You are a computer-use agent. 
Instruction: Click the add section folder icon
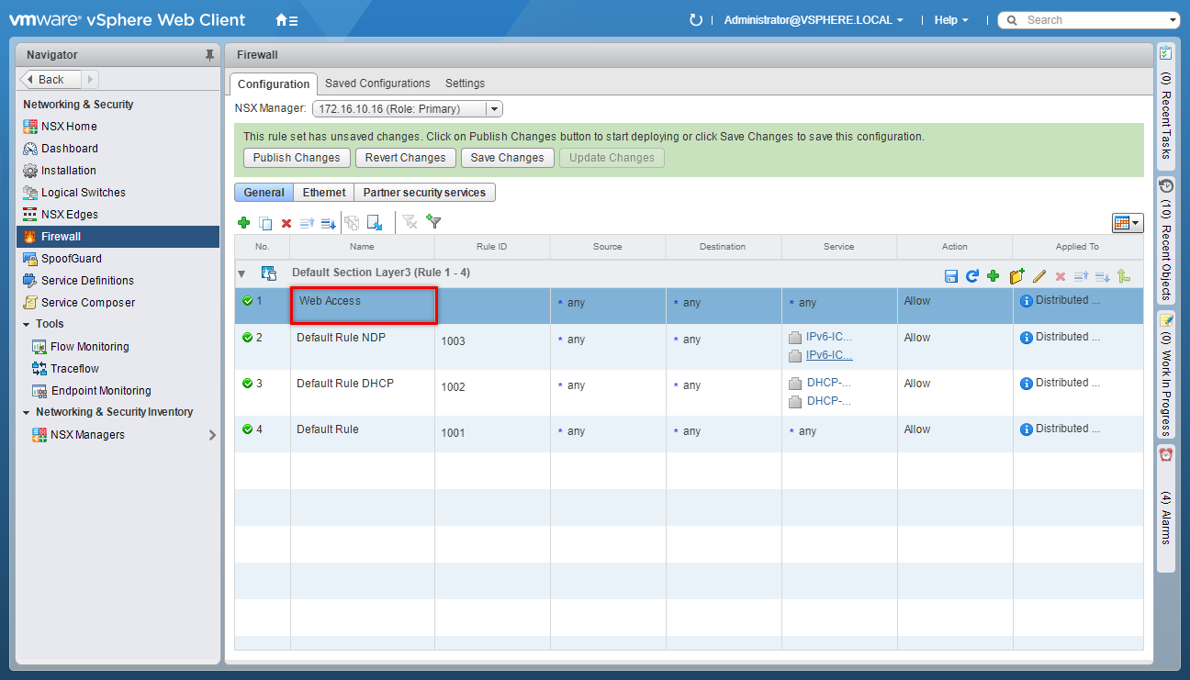coord(1016,275)
